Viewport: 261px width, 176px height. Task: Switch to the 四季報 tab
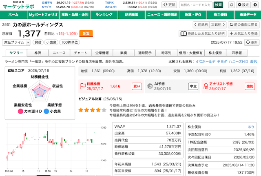237,53
